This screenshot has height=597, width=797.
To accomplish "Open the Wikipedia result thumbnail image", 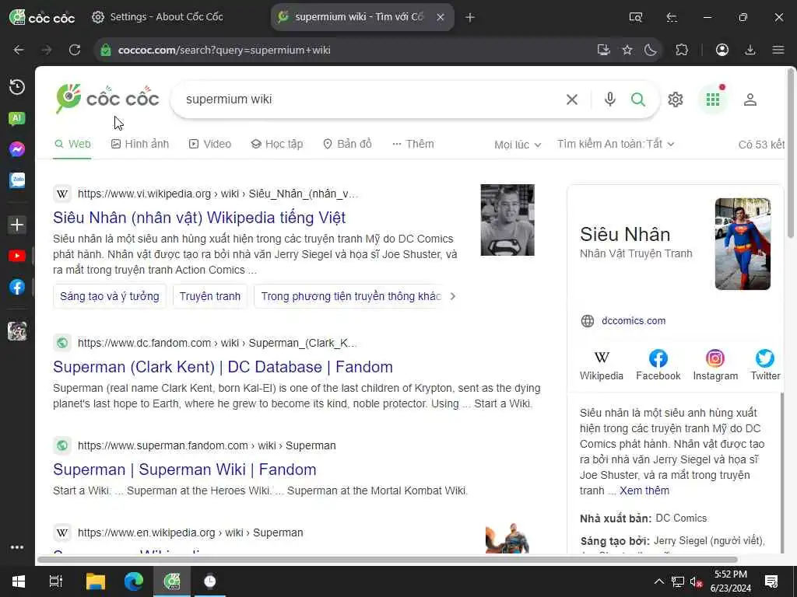I will [x=507, y=220].
